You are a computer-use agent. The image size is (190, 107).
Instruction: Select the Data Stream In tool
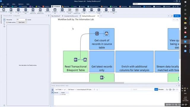(18, 11)
